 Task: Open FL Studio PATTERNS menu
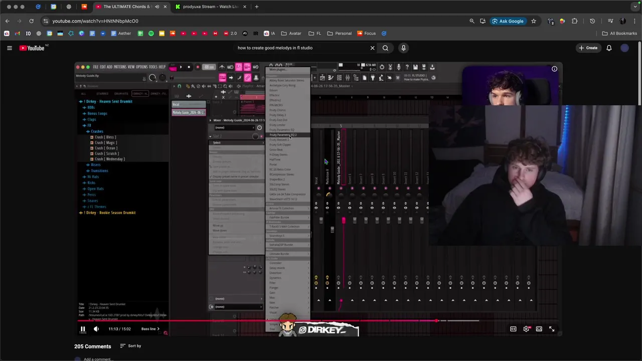point(120,67)
